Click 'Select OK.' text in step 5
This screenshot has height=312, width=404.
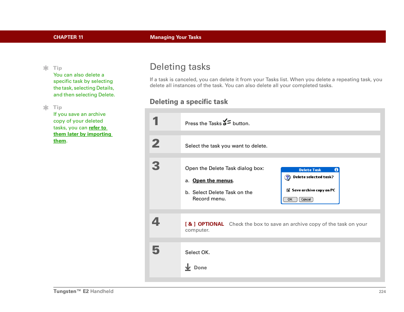point(198,252)
